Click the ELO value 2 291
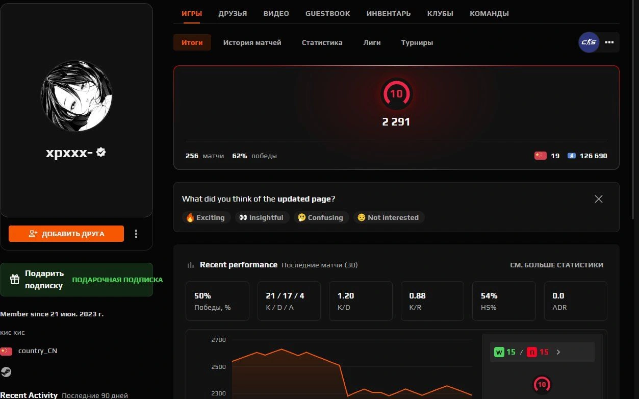 coord(396,122)
